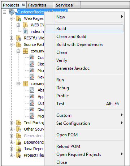Collapse the CustomerBackend project root node
The width and height of the screenshot is (130, 166).
[5, 12]
